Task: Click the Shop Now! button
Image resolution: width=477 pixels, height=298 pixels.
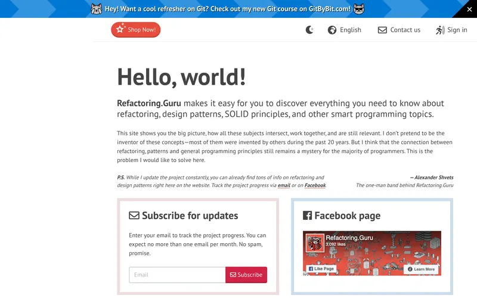Action: 136,29
